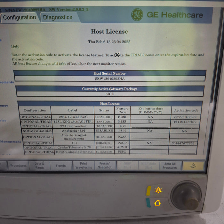Click the P12R feature code cell
Image resolution: width=224 pixels, height=224 pixels.
tap(122, 117)
